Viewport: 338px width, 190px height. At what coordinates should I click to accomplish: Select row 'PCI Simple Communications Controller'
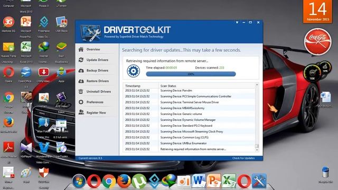coord(189,97)
